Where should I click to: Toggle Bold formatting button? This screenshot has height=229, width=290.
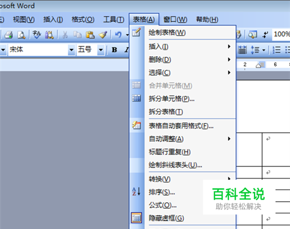pos(114,50)
